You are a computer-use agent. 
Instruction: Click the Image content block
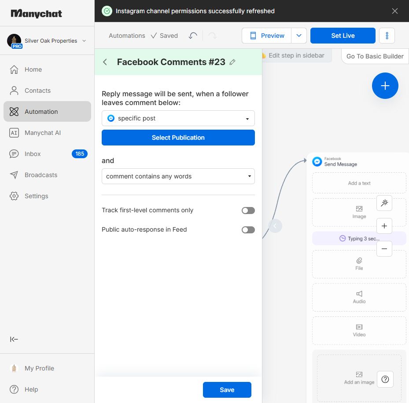coord(359,212)
